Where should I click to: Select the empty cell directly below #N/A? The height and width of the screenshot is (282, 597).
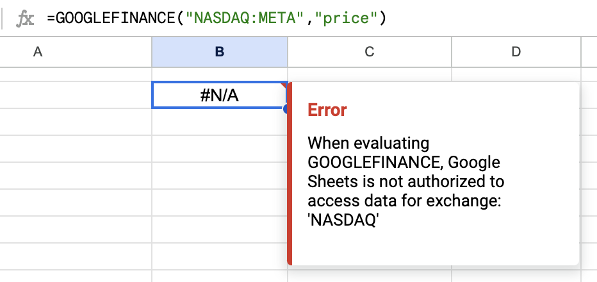[219, 122]
